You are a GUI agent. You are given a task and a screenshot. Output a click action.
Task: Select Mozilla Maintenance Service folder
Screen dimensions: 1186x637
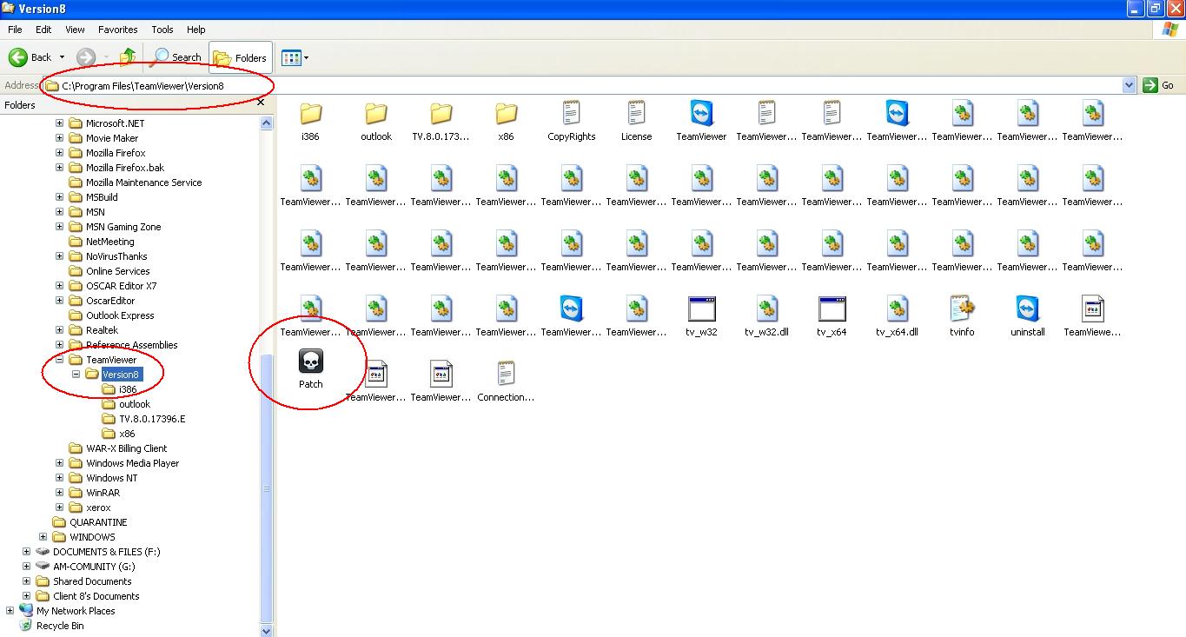pos(143,182)
